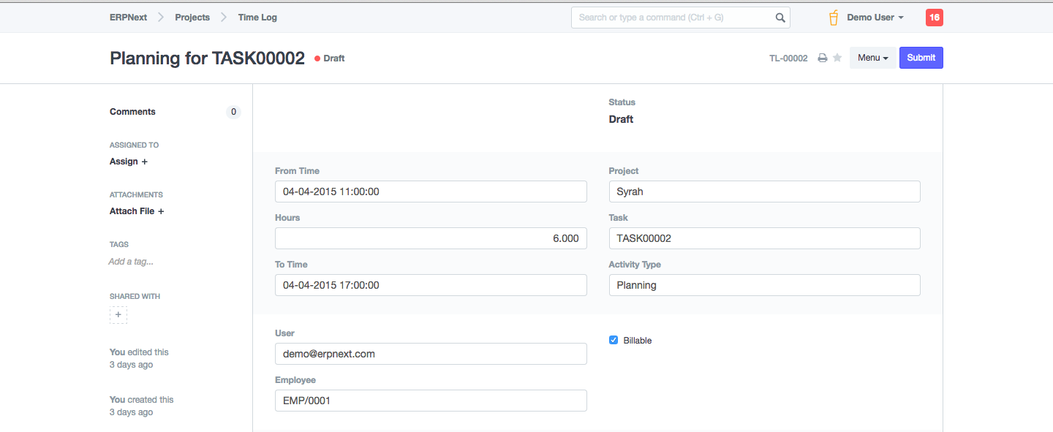
Task: Click Attach File + link
Action: (137, 211)
